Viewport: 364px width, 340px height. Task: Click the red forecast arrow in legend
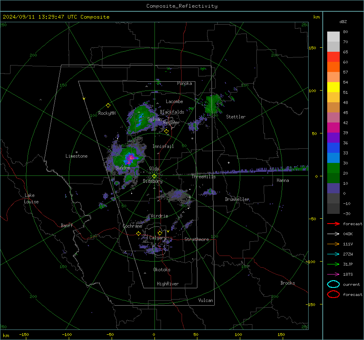333,224
